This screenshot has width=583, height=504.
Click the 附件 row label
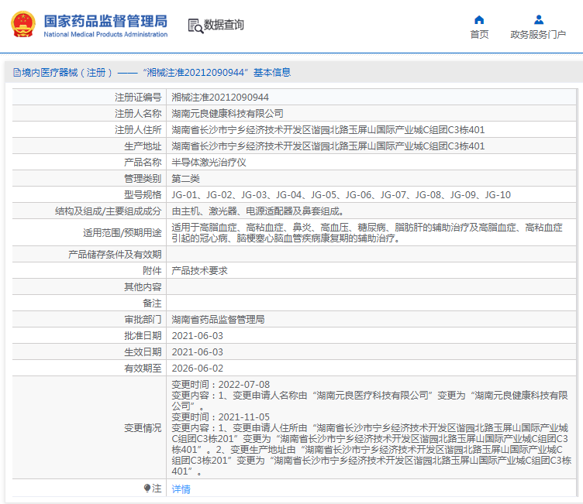152,271
